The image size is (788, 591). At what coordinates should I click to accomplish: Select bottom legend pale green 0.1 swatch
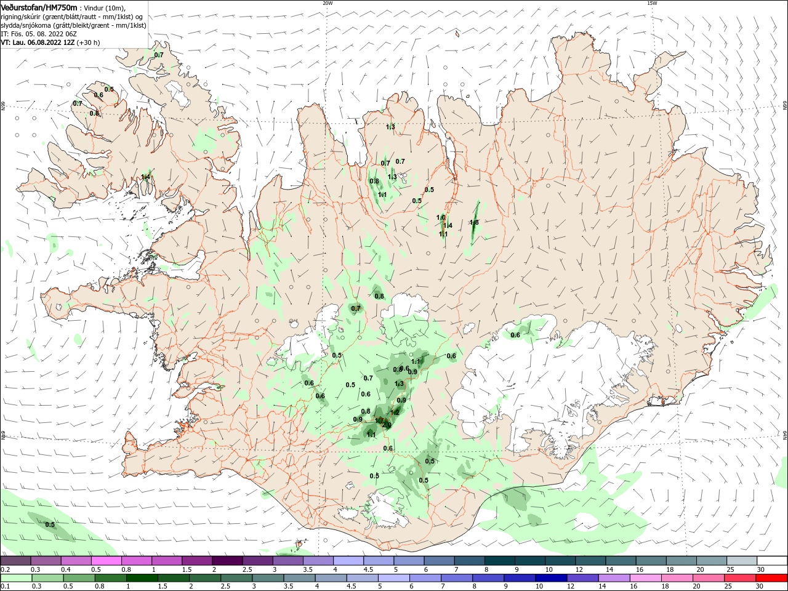[x=17, y=578]
